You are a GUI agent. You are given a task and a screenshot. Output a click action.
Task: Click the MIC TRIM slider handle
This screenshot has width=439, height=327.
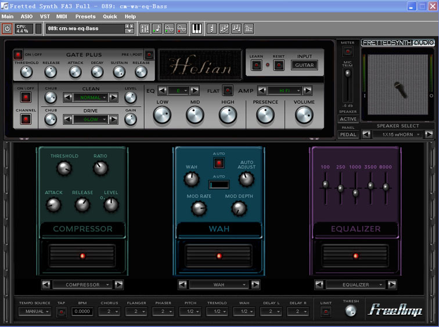tap(348, 74)
